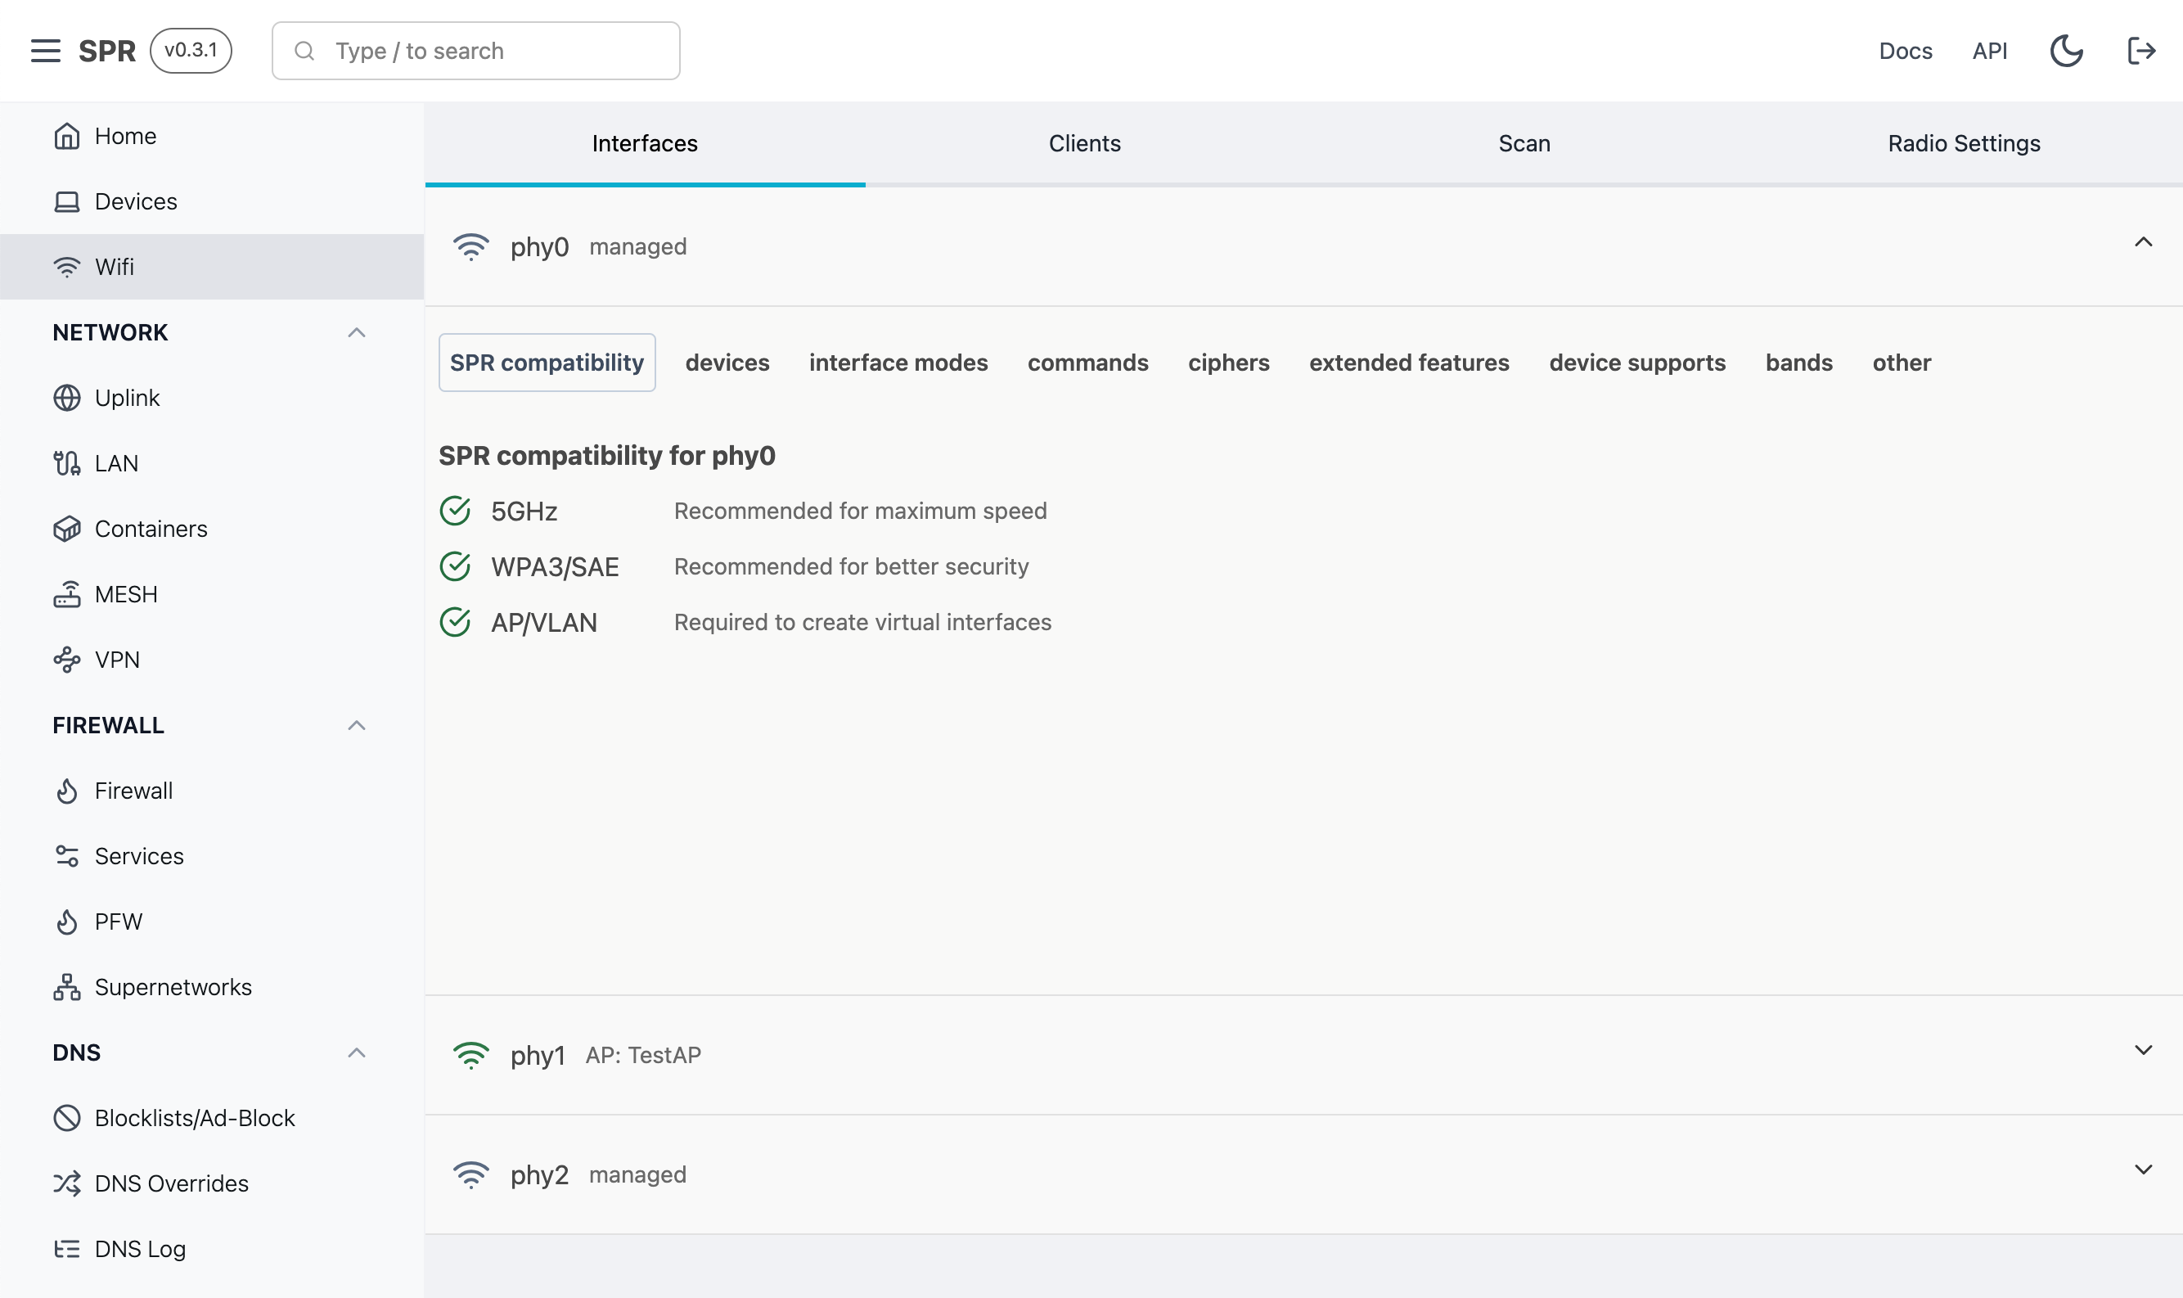The width and height of the screenshot is (2183, 1298).
Task: Click the v0.3.1 version badge
Action: pyautogui.click(x=191, y=51)
